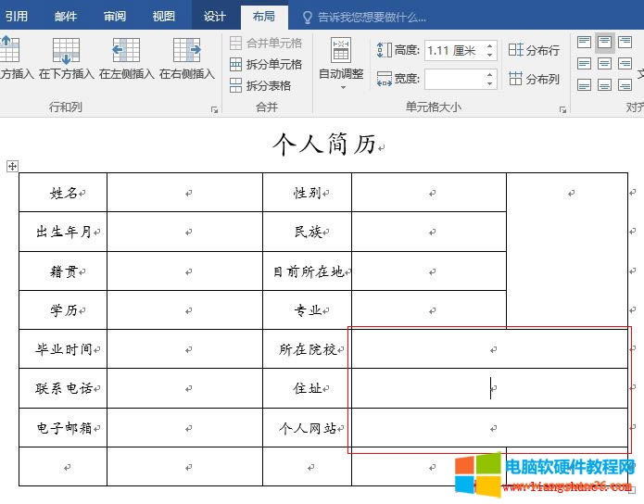
Task: Switch to the Design (设计) tab
Action: click(x=215, y=16)
